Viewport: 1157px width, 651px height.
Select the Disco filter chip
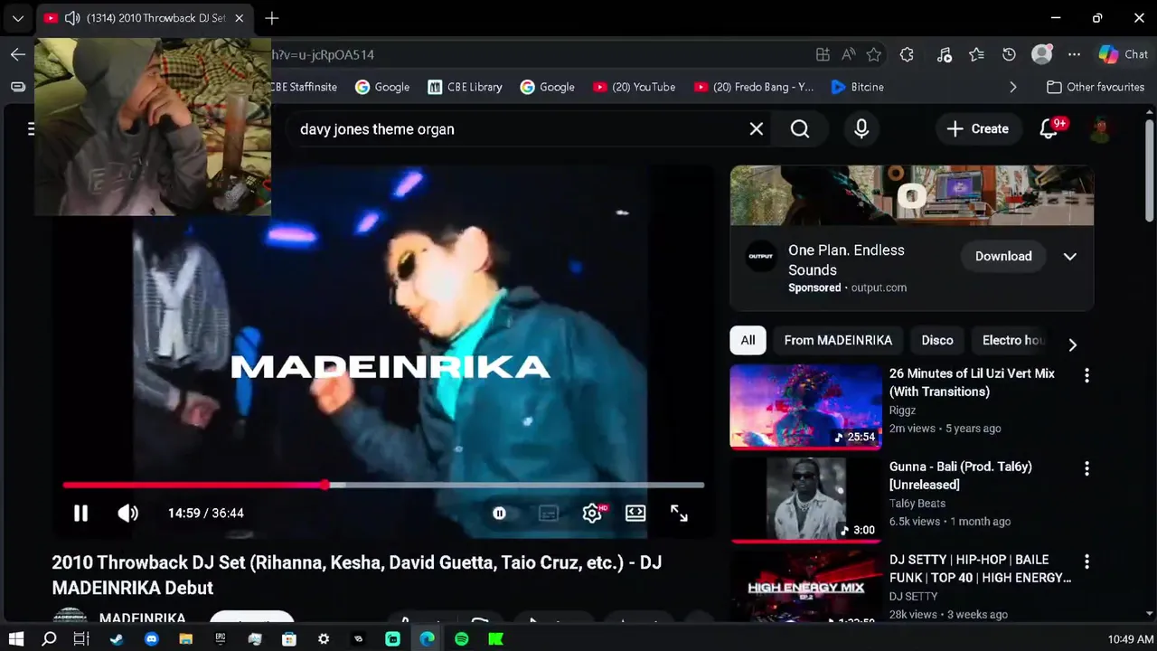937,341
